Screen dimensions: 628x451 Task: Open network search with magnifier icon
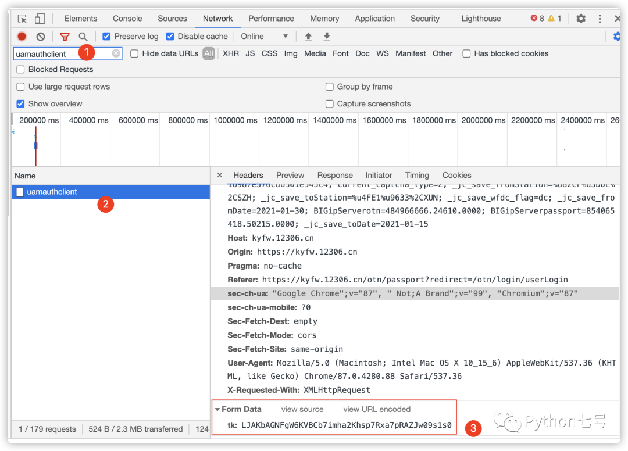click(x=83, y=37)
